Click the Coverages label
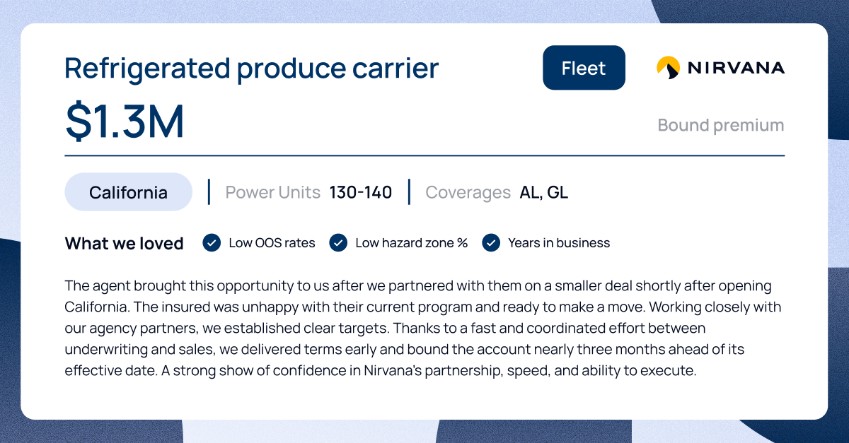The width and height of the screenshot is (849, 443). point(468,192)
